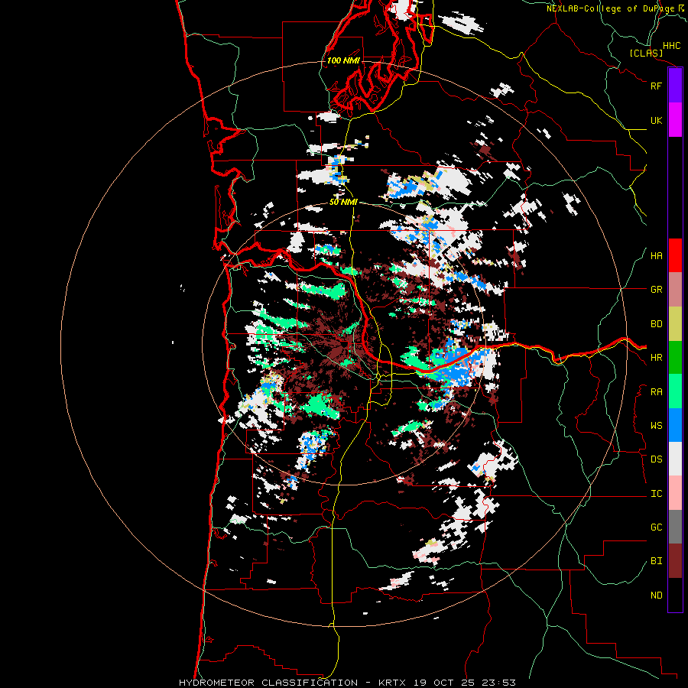Click the WS legend label
This screenshot has width=688, height=688.
[656, 426]
